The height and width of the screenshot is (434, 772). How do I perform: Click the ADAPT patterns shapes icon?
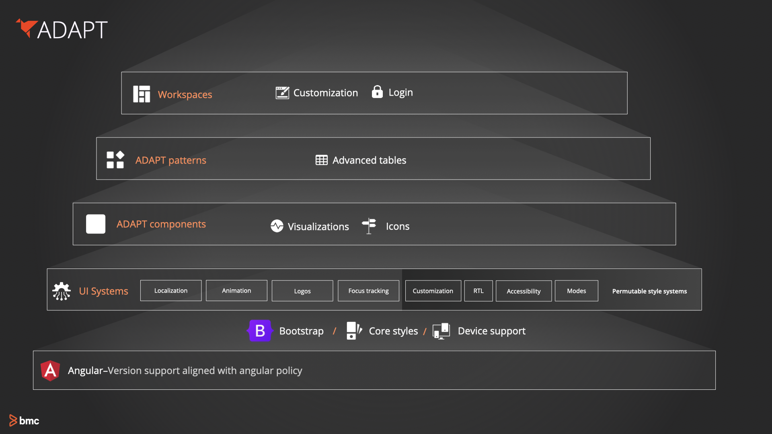(115, 160)
